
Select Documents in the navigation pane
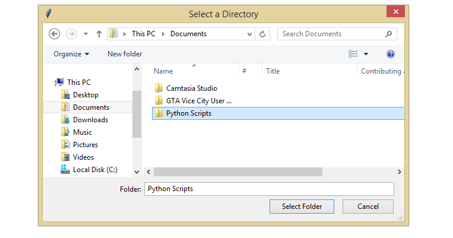click(x=87, y=107)
